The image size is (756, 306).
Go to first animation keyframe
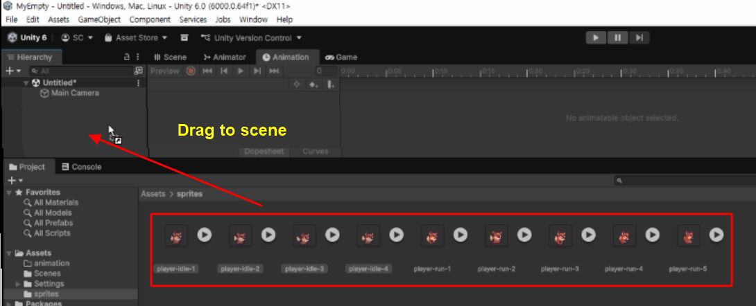coord(207,71)
